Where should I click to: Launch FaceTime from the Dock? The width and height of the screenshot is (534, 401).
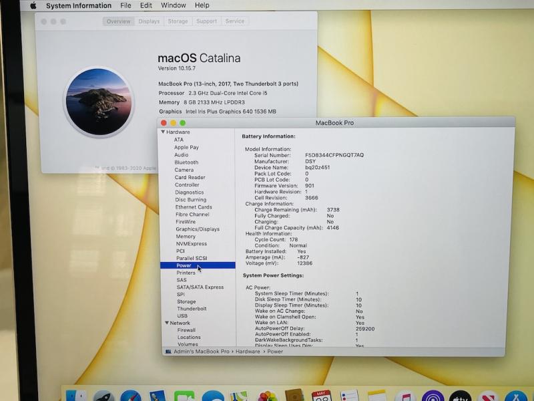[x=184, y=396]
